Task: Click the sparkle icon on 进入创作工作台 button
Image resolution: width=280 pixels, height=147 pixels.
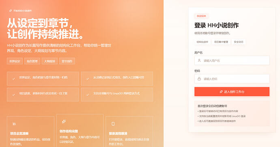Action: pyautogui.click(x=221, y=92)
